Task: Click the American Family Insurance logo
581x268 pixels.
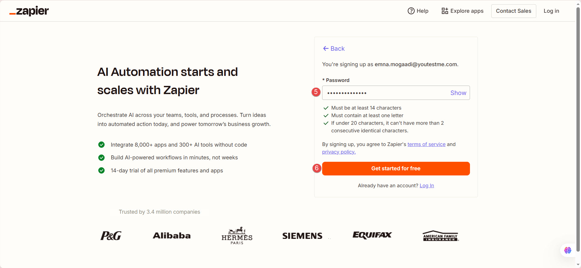Action: (x=440, y=236)
